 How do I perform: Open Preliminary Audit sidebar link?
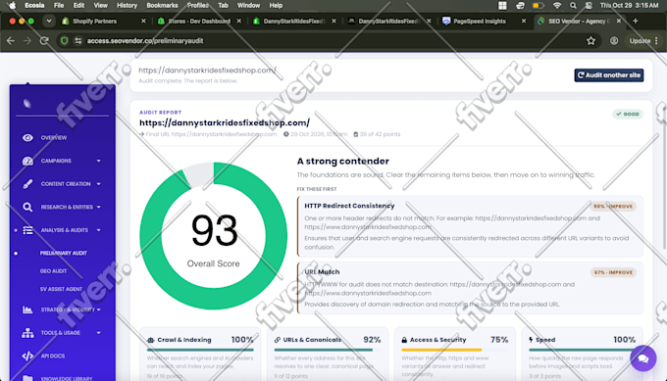click(x=64, y=253)
